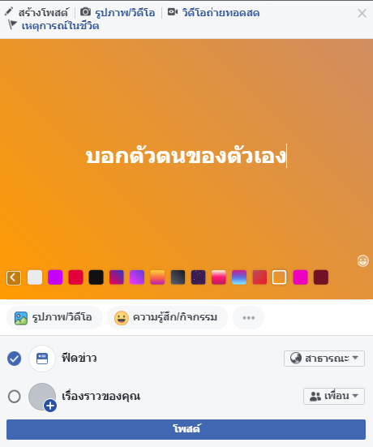Click the blue โพสต์ button
Image resolution: width=373 pixels, height=447 pixels.
(x=186, y=429)
